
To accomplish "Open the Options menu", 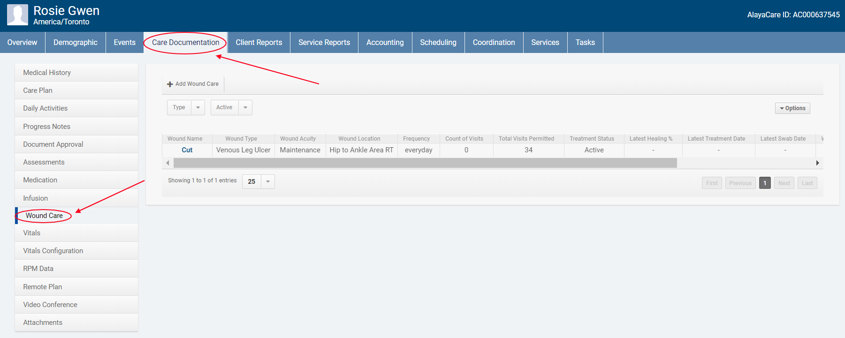I will (792, 108).
